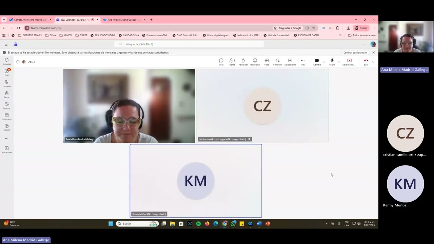Toggle the Cámara video button

click(317, 62)
